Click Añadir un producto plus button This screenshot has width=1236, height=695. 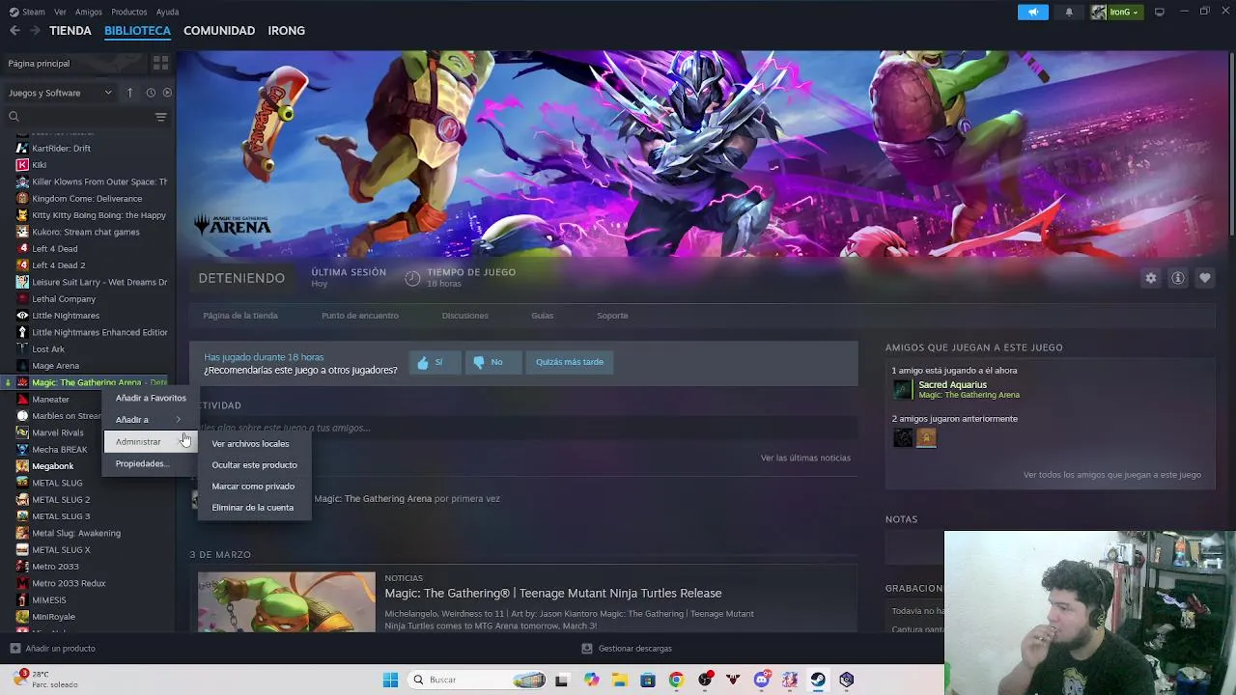[14, 649]
